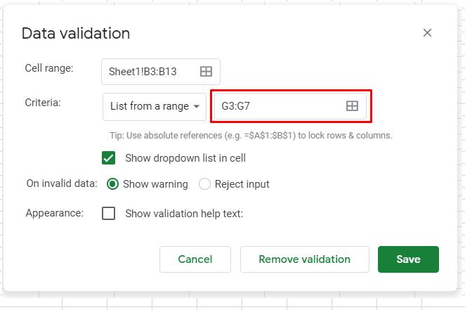This screenshot has height=310, width=465.
Task: Save the data validation settings
Action: click(x=407, y=259)
